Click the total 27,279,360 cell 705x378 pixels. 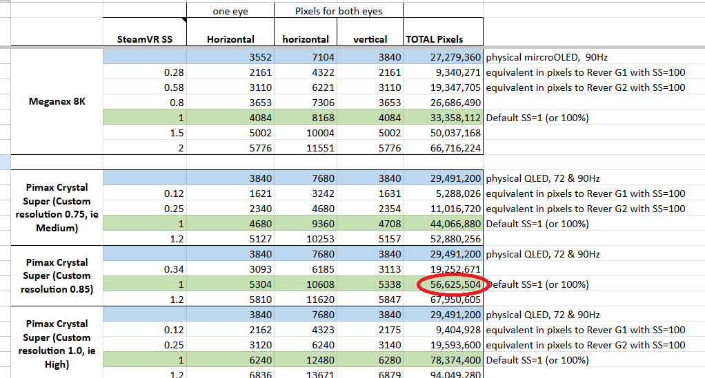pyautogui.click(x=444, y=56)
